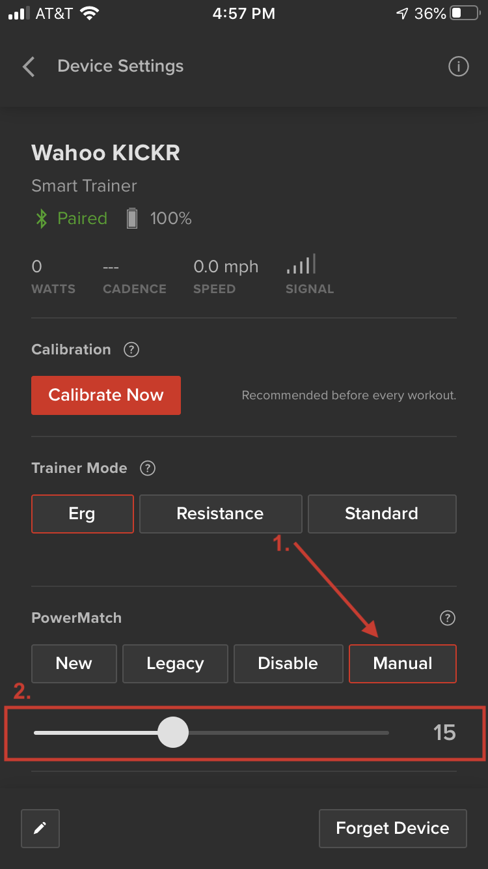Select Erg trainer mode
This screenshot has height=869, width=488.
(83, 514)
